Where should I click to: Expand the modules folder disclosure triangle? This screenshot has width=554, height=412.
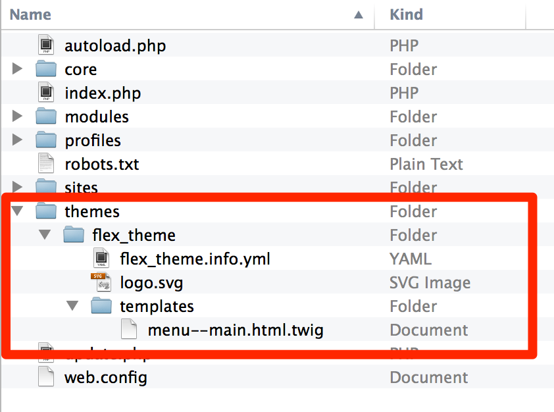(x=17, y=116)
